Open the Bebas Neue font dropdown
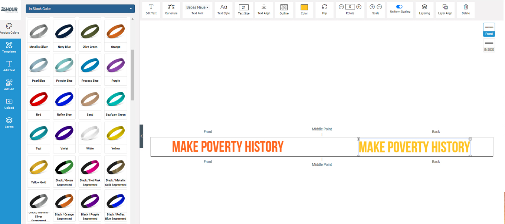The width and height of the screenshot is (505, 224). tap(197, 7)
